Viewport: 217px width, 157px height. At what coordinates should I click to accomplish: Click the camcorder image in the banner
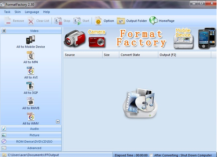[75, 39]
